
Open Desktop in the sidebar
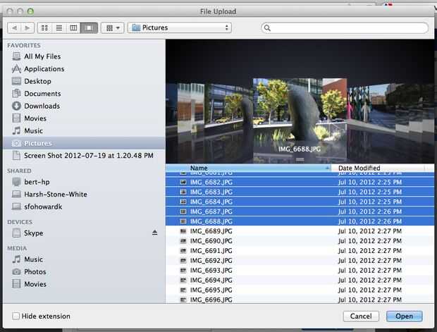(84, 81)
